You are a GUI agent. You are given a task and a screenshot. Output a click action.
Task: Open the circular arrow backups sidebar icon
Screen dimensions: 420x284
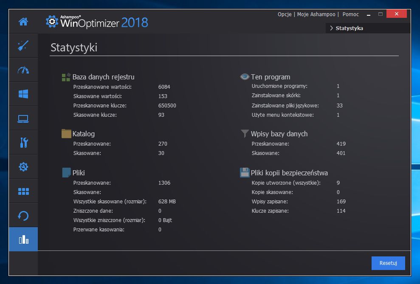(x=23, y=216)
